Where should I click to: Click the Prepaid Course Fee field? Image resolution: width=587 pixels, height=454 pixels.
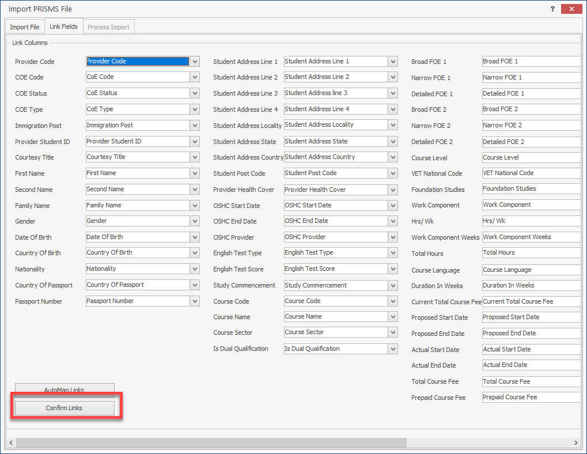tap(530, 398)
